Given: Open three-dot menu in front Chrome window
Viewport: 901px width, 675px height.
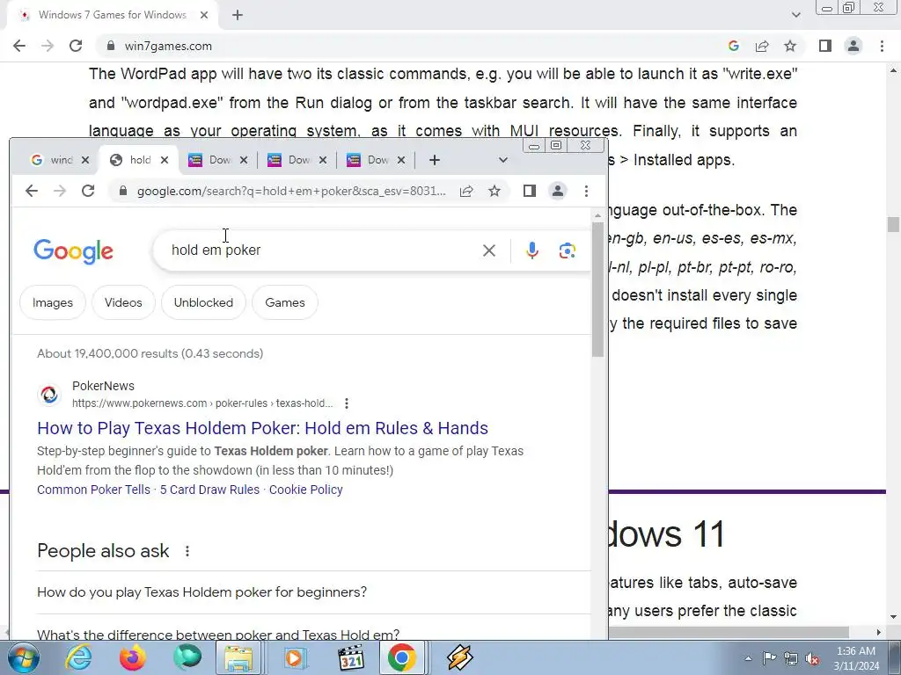Looking at the screenshot, I should [586, 191].
